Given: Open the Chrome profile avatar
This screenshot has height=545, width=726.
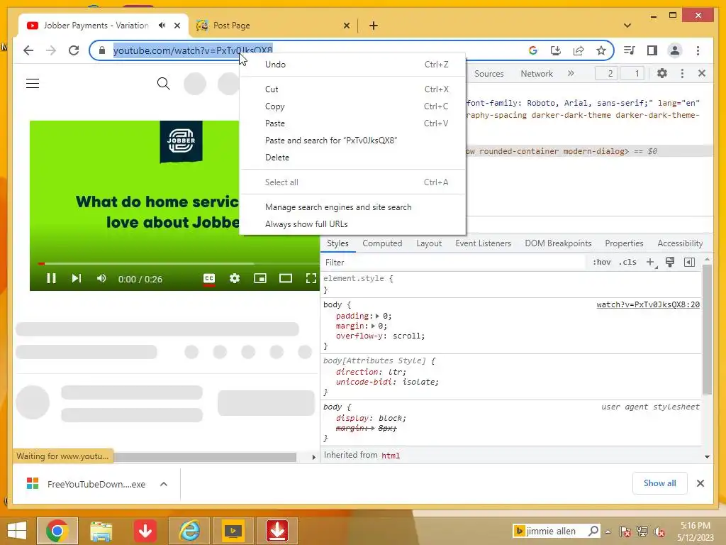Looking at the screenshot, I should pyautogui.click(x=675, y=50).
